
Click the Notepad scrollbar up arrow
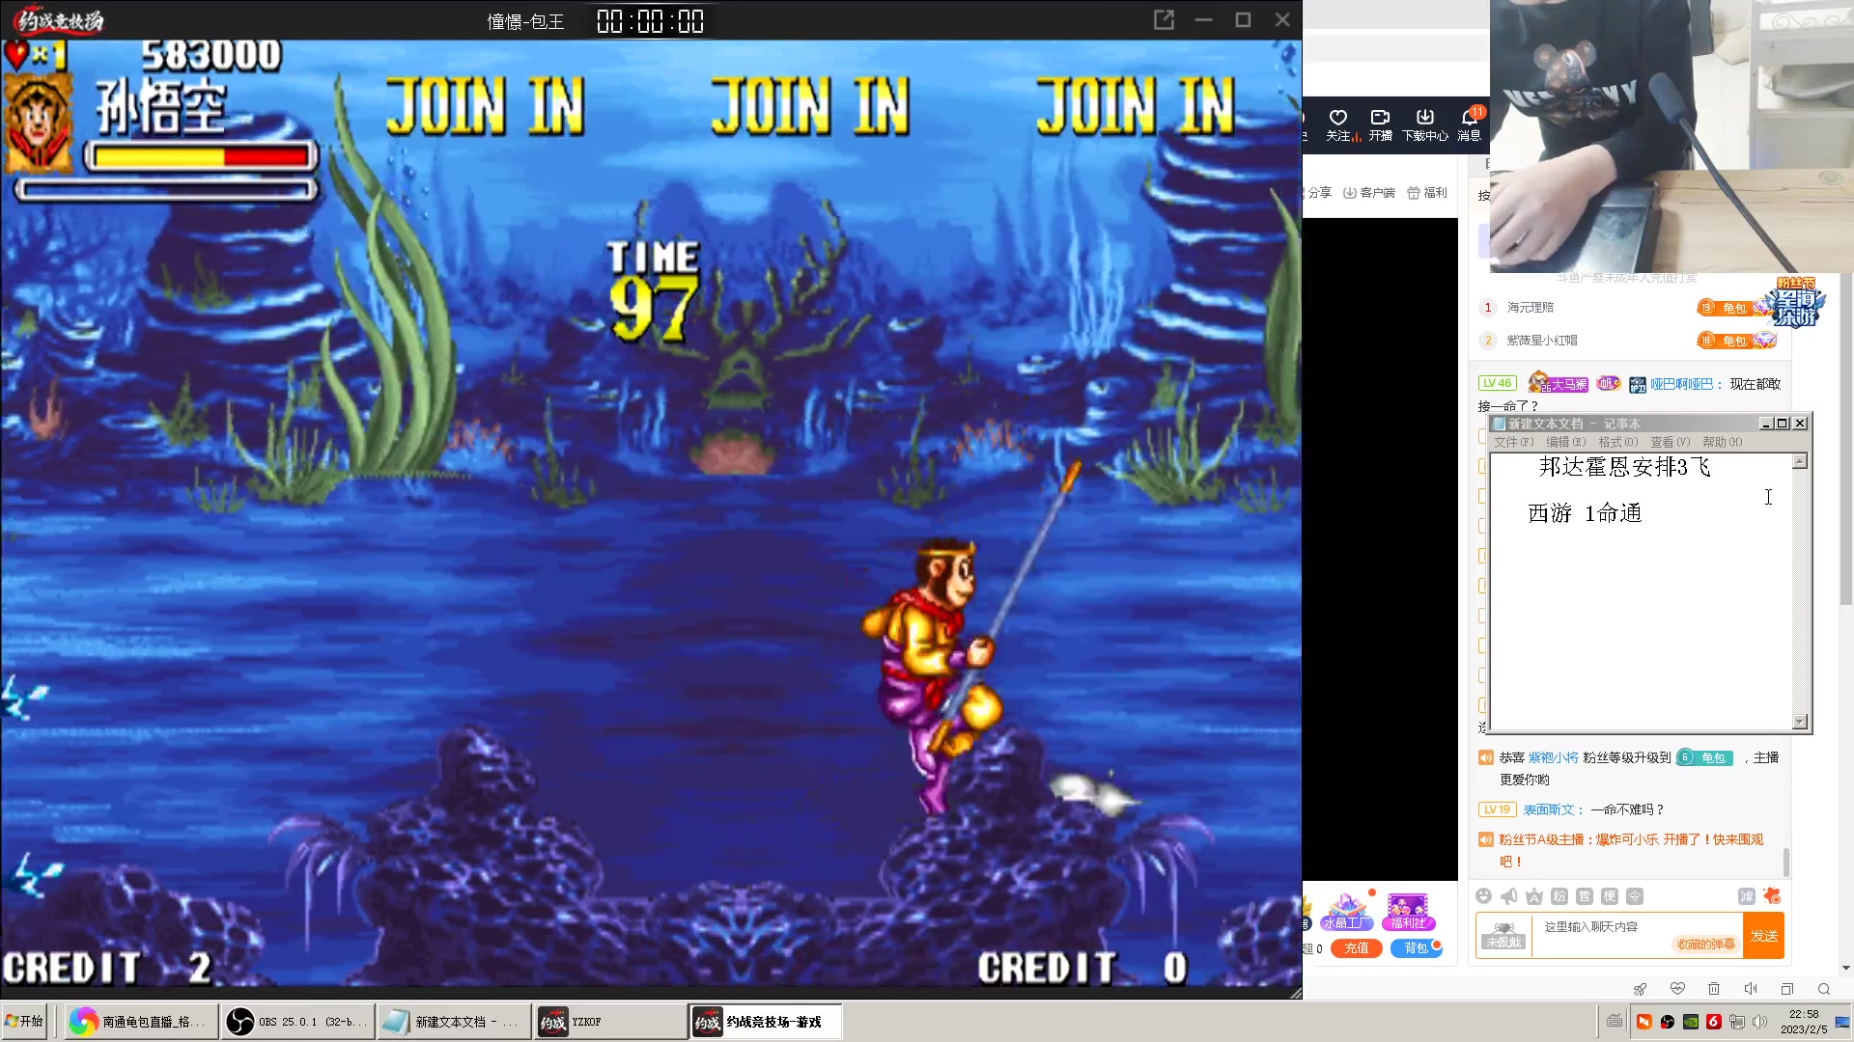pos(1800,462)
